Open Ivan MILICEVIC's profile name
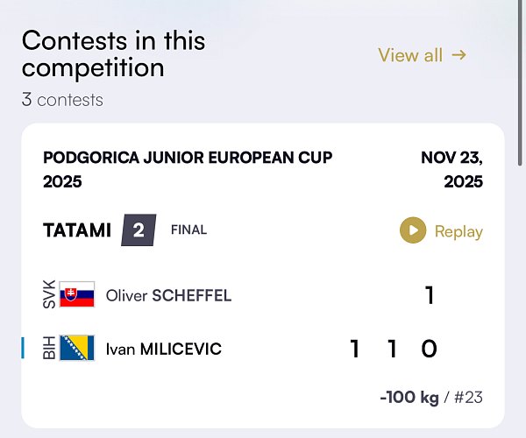The height and width of the screenshot is (438, 526). click(x=163, y=350)
